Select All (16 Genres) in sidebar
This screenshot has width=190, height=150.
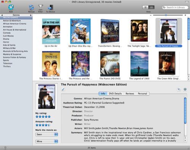(16, 17)
